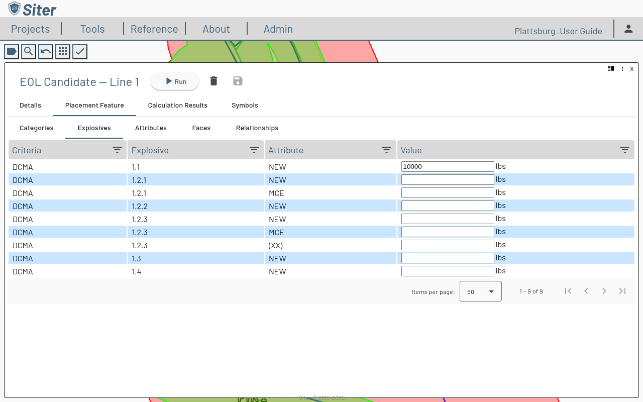Click the 1 – 9 of 9 range label
This screenshot has height=402, width=643.
coord(531,291)
